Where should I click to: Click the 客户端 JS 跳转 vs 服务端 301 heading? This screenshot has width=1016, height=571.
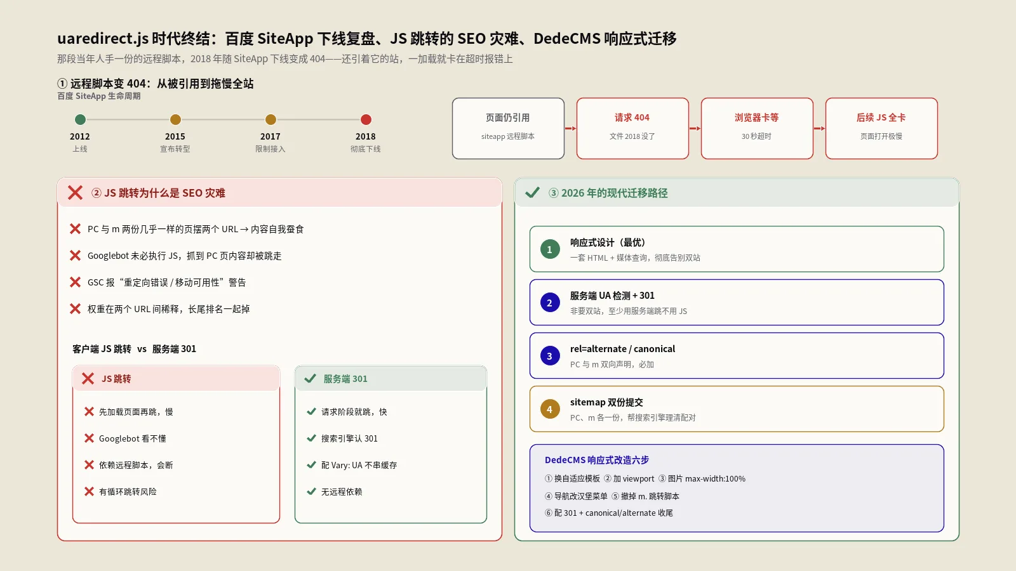(134, 349)
